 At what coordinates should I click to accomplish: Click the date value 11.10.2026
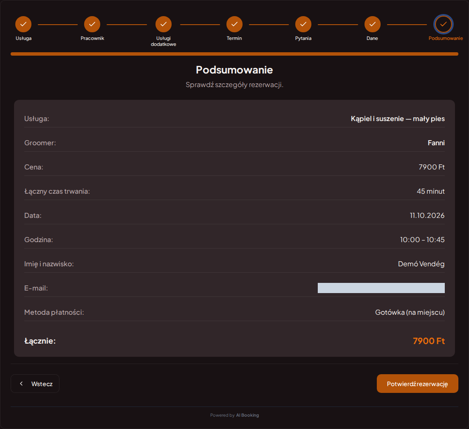pyautogui.click(x=427, y=215)
